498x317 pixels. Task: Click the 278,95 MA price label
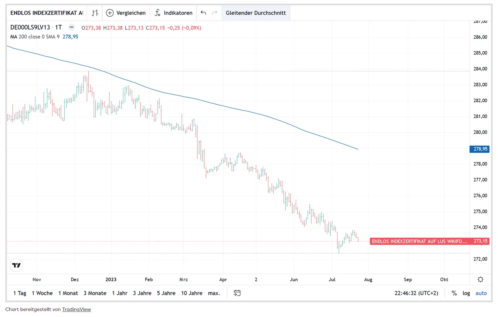[x=480, y=149]
